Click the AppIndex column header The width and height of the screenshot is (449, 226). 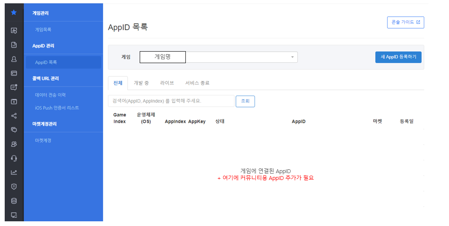[175, 122]
